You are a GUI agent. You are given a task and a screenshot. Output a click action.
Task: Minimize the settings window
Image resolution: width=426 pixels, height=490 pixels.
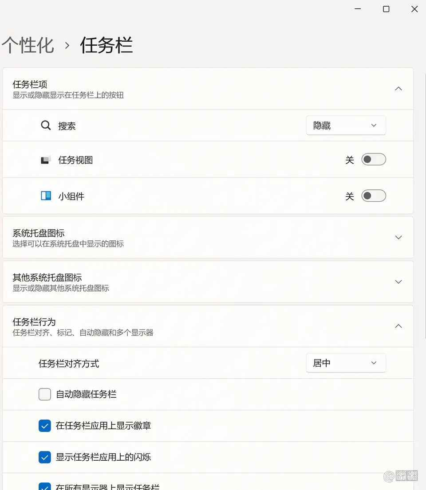(x=358, y=9)
